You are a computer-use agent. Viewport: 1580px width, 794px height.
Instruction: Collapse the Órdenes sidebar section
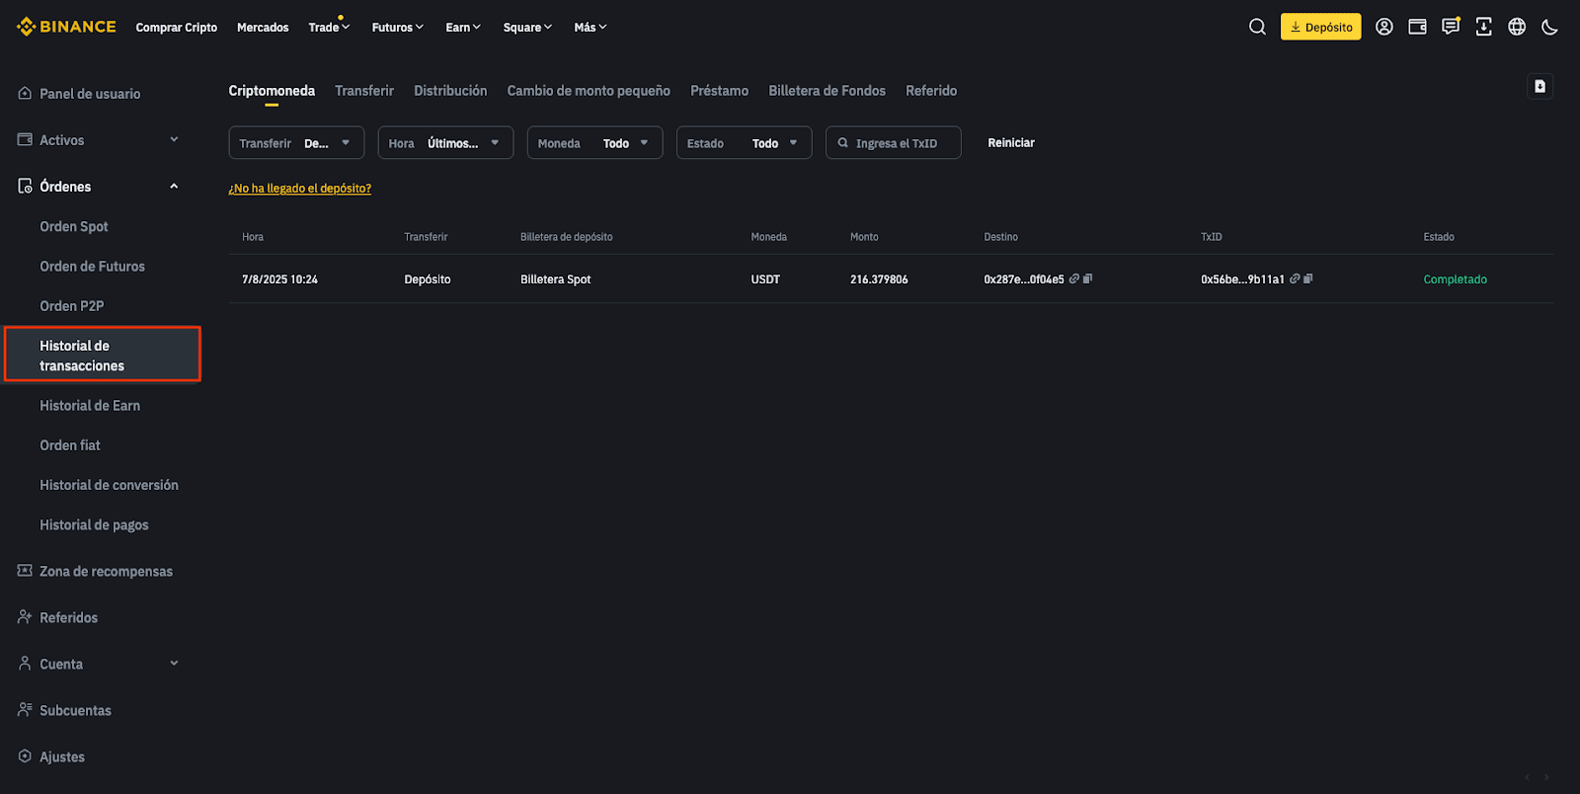coord(174,187)
